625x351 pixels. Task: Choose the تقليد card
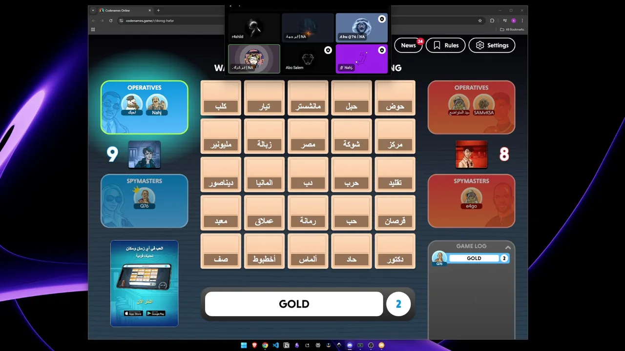395,175
